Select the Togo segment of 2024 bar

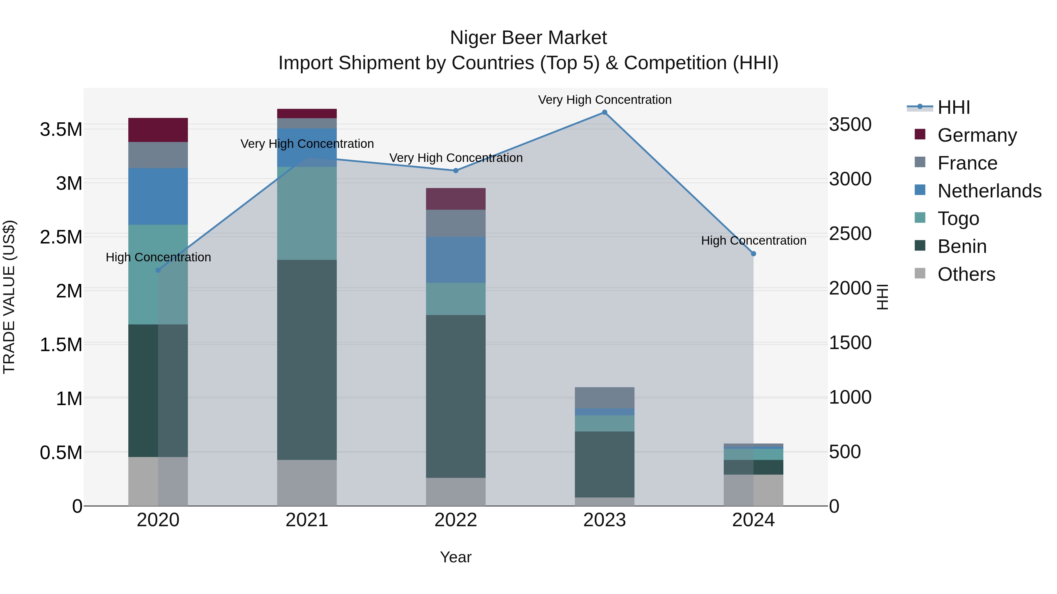(x=753, y=455)
